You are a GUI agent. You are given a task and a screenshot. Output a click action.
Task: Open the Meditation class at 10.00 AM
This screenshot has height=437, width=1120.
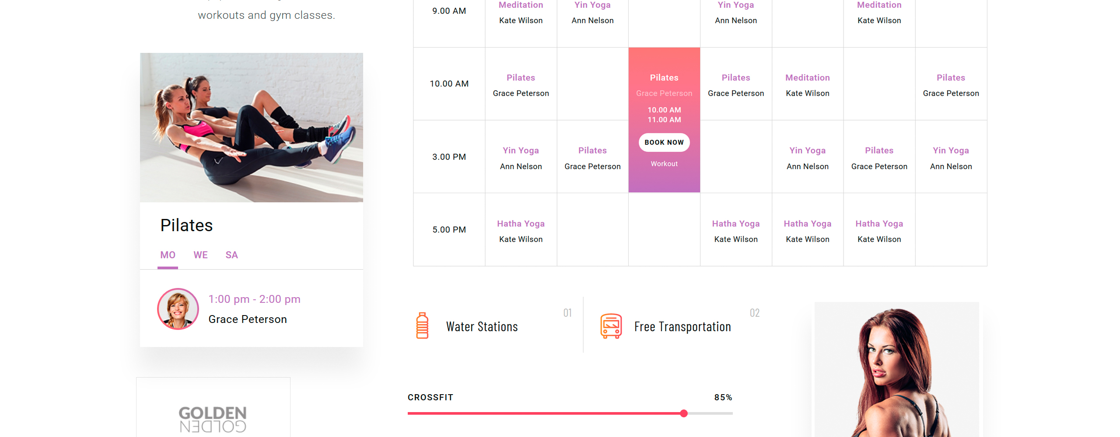808,85
